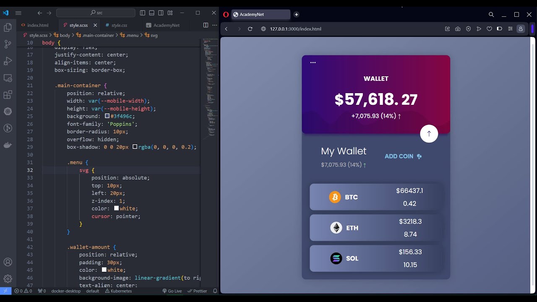Open the Opera pinboard edit icon

coord(447,29)
